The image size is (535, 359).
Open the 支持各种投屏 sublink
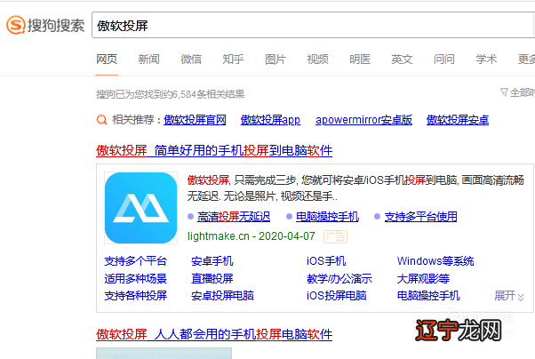point(135,296)
